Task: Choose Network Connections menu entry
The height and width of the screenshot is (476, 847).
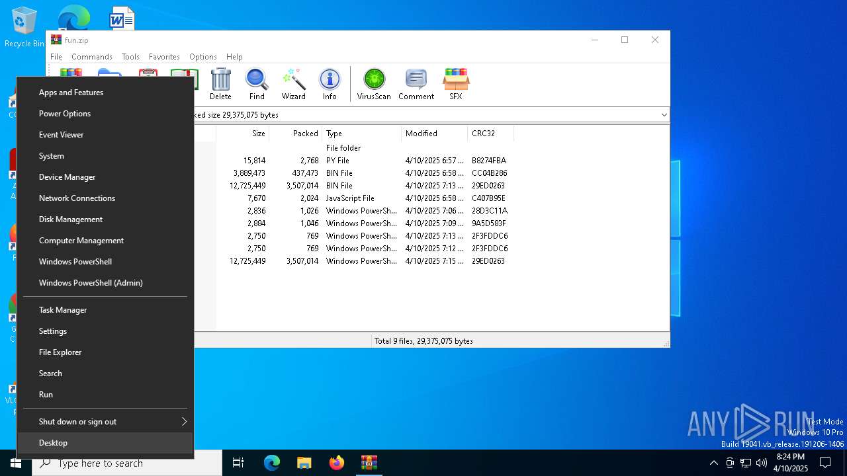Action: coord(105,198)
